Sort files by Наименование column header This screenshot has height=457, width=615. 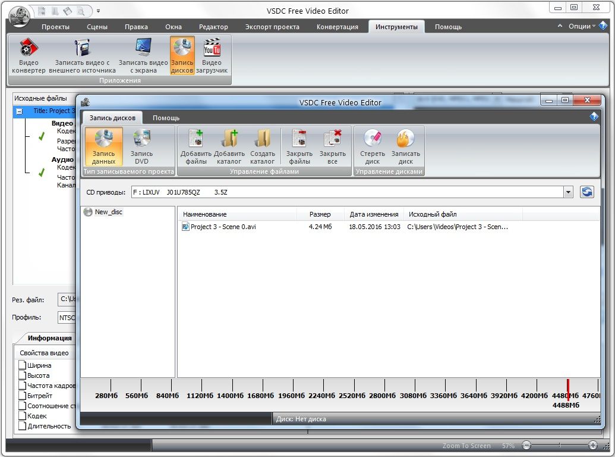238,214
